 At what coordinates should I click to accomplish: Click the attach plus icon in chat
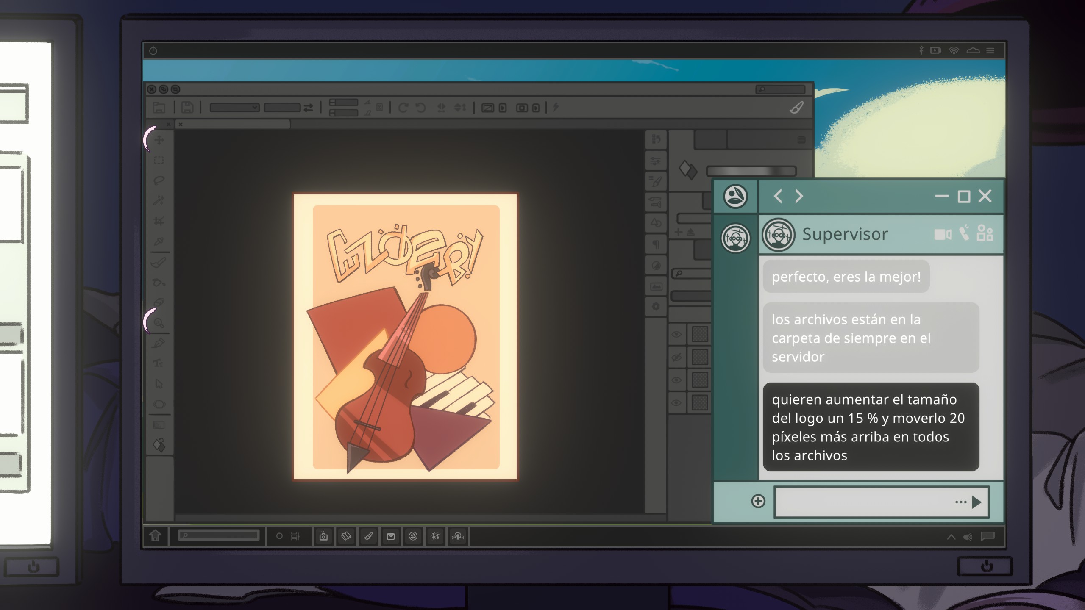(758, 501)
